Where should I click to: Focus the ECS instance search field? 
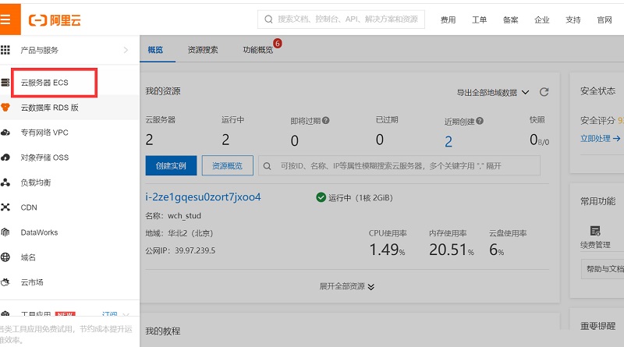399,165
